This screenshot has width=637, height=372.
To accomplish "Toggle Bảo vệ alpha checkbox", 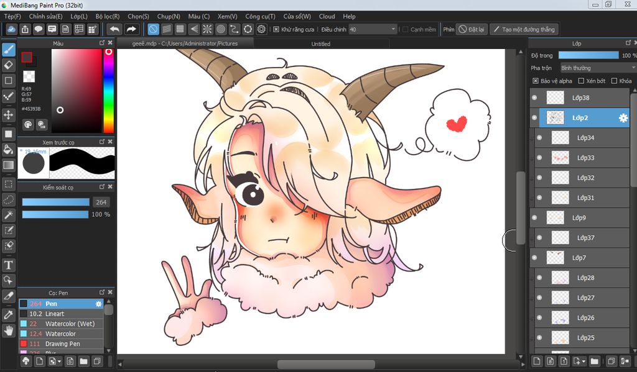I will point(536,81).
